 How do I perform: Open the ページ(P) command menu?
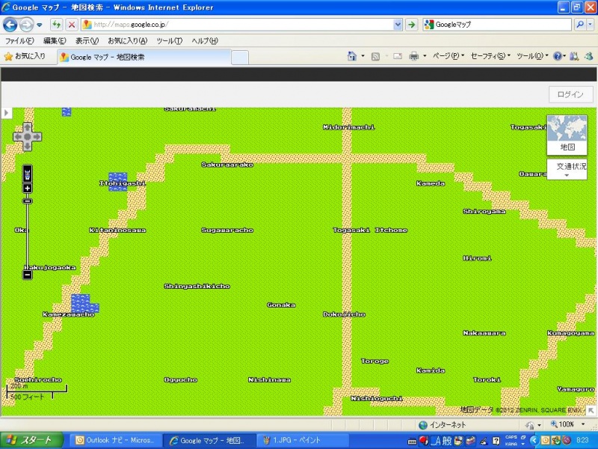point(448,56)
